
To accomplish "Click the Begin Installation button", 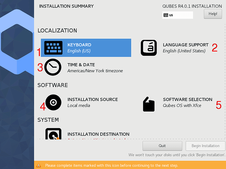I will pos(205,146).
